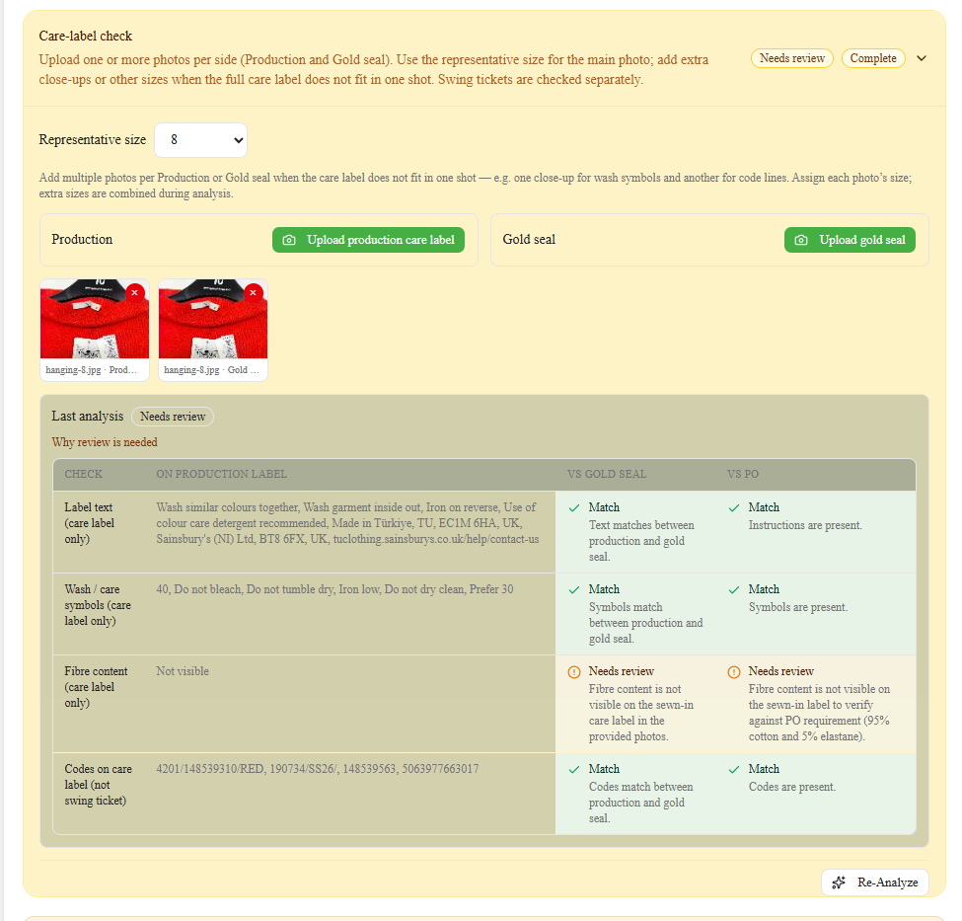Click the Complete badge in header
The image size is (962, 921).
point(873,58)
